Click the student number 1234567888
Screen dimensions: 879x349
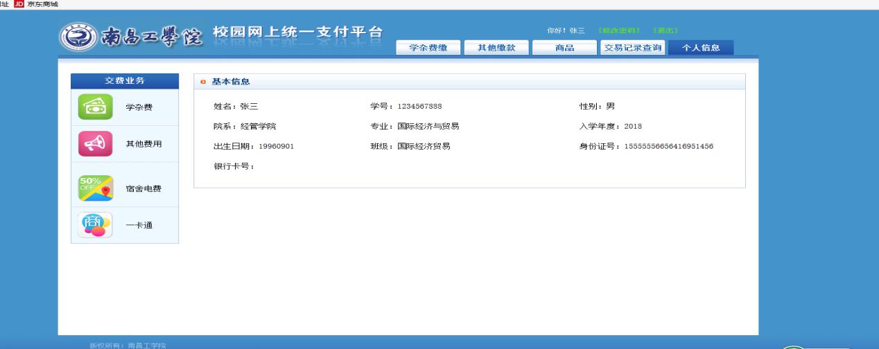419,106
